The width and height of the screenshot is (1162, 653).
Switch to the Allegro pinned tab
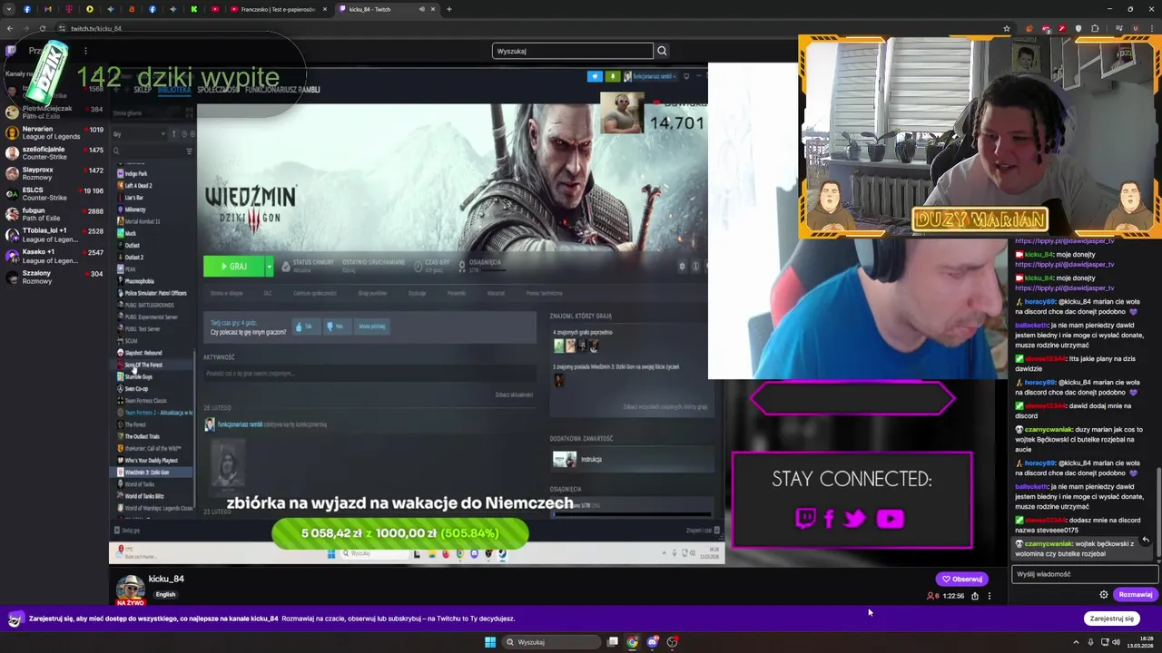pos(132,9)
